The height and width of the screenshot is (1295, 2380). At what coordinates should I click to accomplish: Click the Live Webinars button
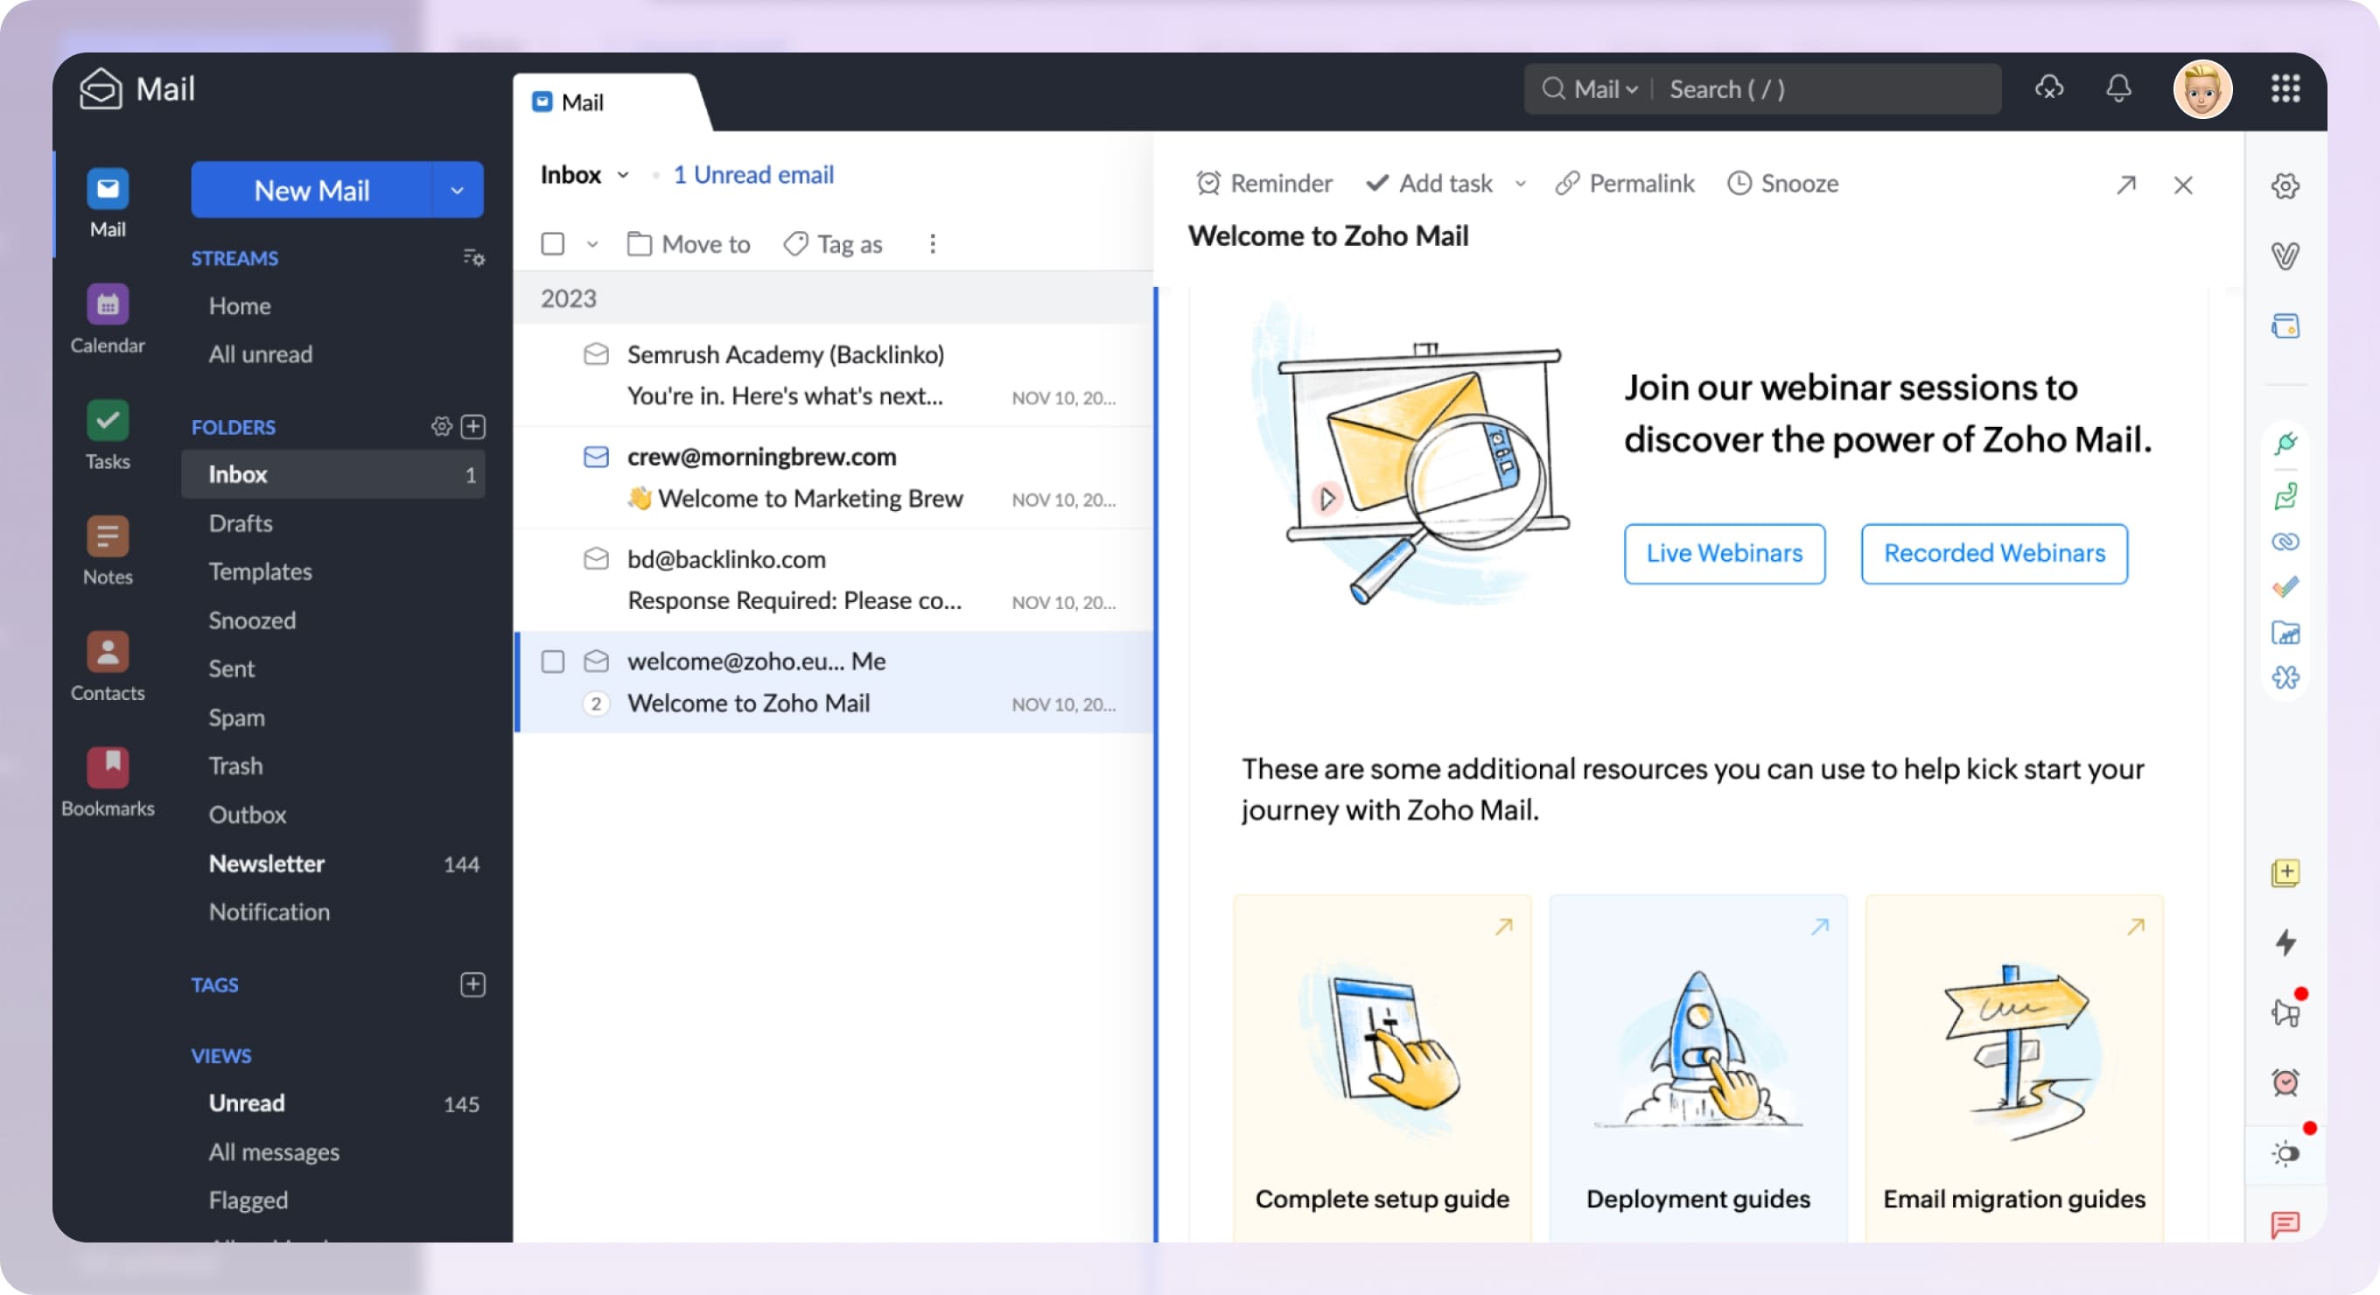tap(1724, 552)
